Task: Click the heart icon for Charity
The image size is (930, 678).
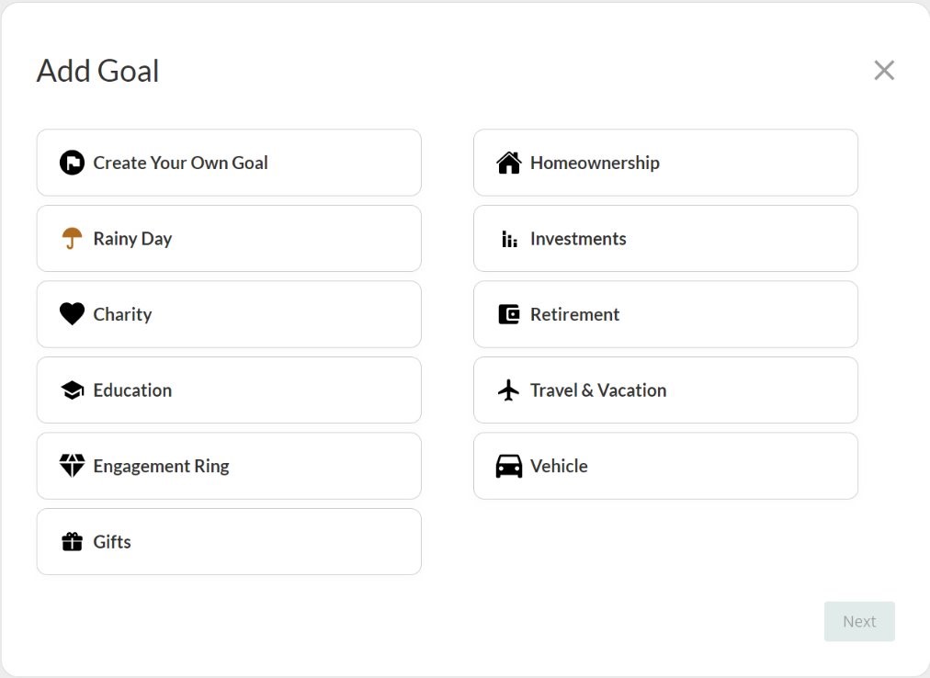Action: [x=72, y=314]
